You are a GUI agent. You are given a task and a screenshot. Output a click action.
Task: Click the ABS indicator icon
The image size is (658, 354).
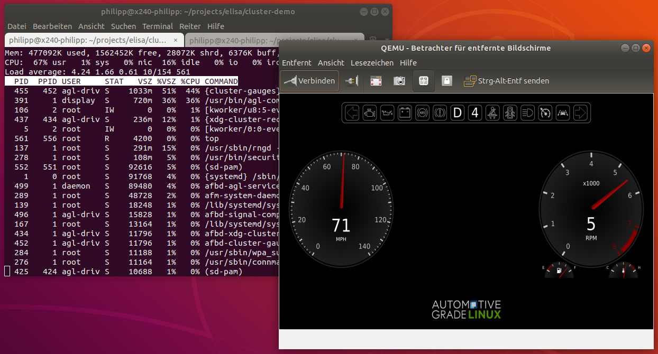click(x=422, y=113)
